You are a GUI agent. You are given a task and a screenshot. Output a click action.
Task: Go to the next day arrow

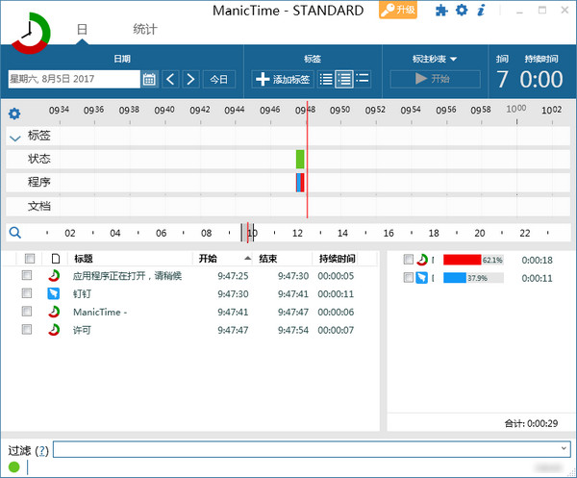[x=190, y=79]
